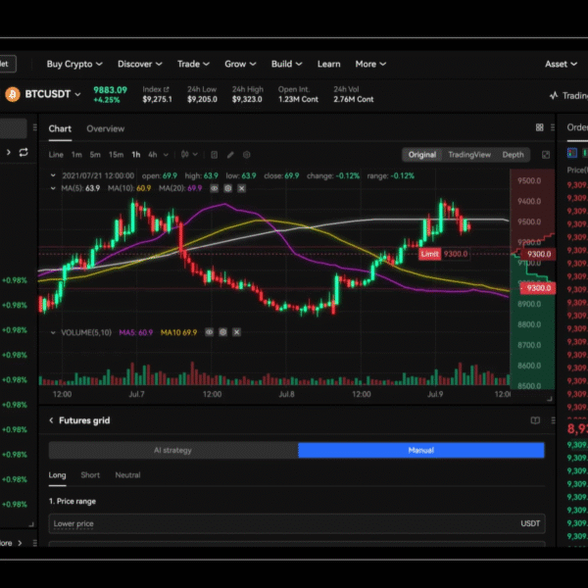Click the drawing pencil tool icon
The height and width of the screenshot is (588, 588).
(230, 155)
